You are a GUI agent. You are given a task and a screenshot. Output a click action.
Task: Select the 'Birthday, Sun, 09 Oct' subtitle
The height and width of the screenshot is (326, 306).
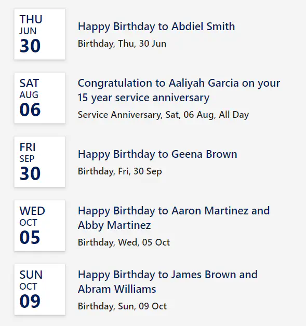[x=122, y=306]
